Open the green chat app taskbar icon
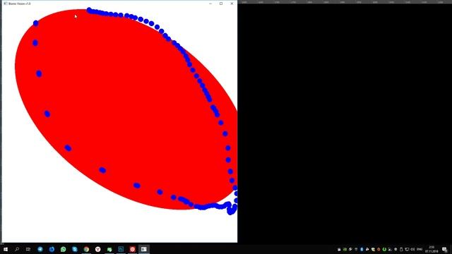This screenshot has width=452, height=254. 109,249
